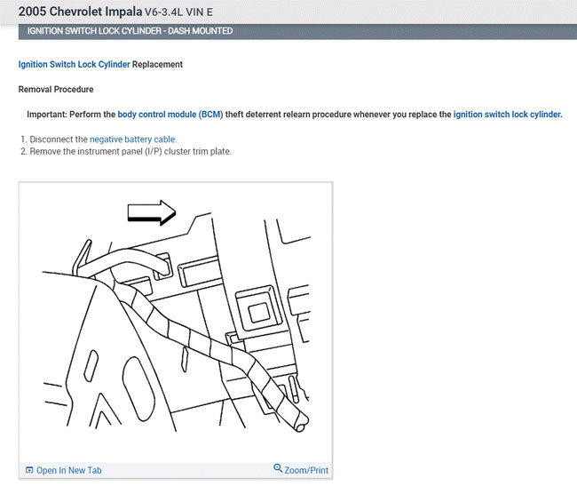The image size is (577, 486).
Task: Open 'ignition switch lock cylinder' link in Important note
Action: 508,115
